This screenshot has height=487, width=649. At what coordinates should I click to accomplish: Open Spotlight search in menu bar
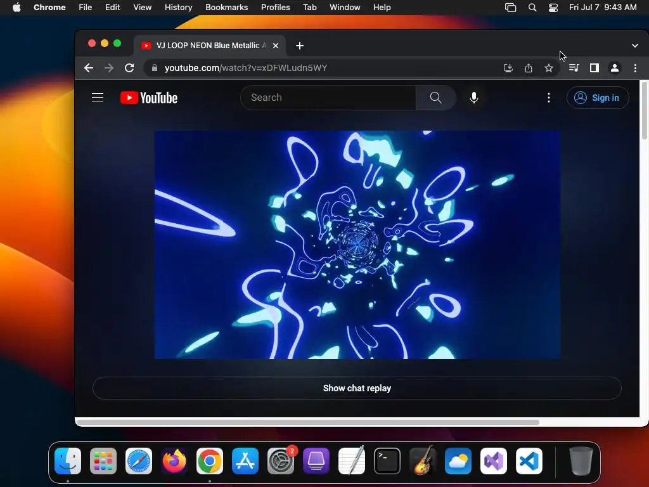coord(532,8)
